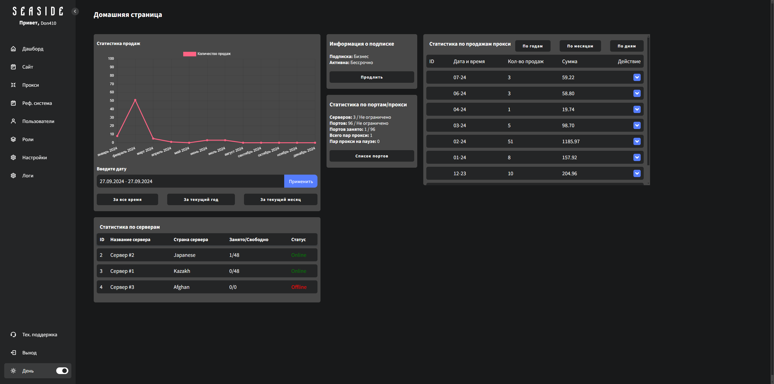Expand the 07-24 row action dropdown

(x=637, y=77)
